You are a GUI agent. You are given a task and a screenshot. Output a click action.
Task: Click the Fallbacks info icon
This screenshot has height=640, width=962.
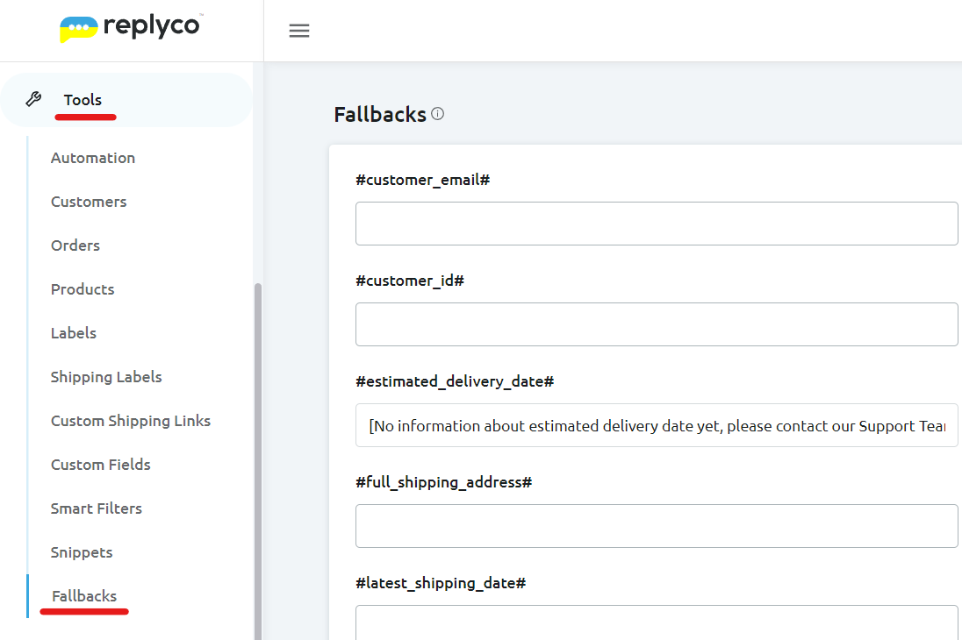pos(438,114)
